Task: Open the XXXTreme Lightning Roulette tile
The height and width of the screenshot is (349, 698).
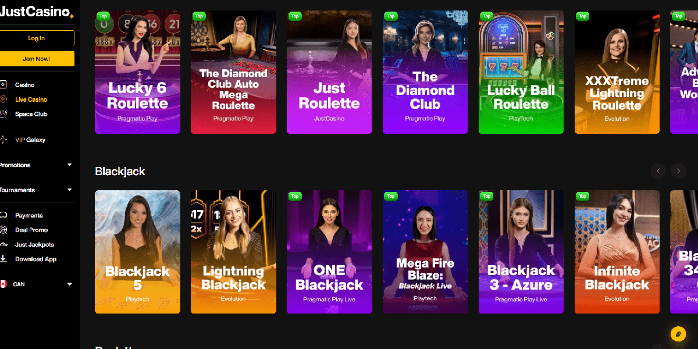Action: point(617,72)
